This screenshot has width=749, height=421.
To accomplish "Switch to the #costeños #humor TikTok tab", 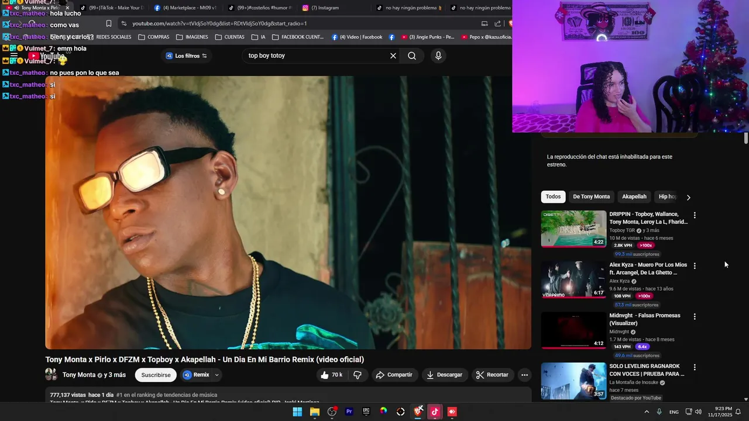I will [x=260, y=8].
